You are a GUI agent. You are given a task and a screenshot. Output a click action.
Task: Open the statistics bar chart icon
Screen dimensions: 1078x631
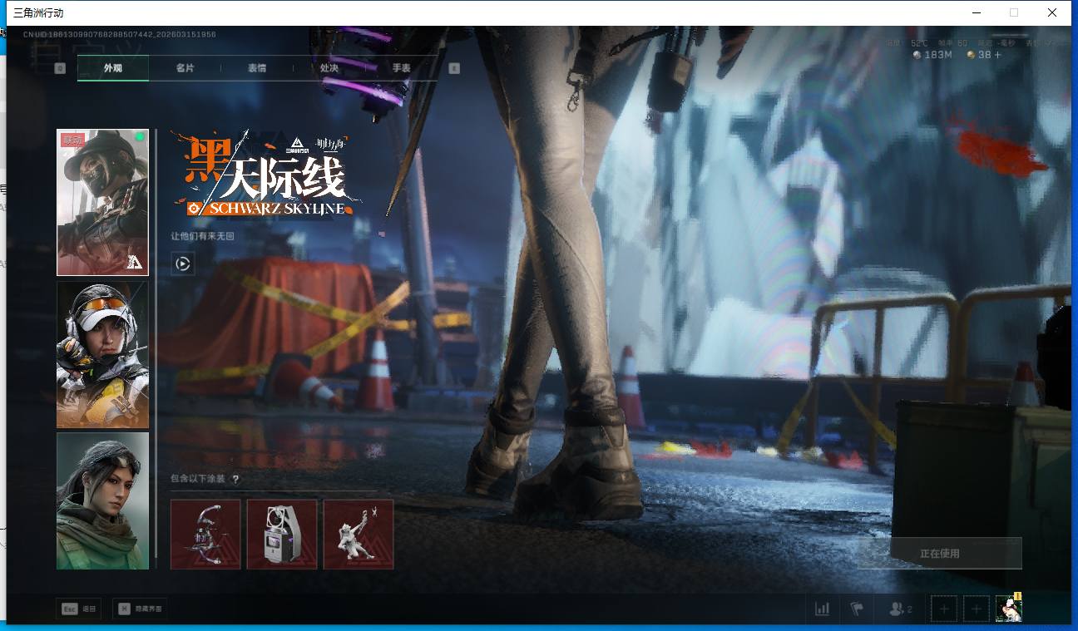point(822,609)
